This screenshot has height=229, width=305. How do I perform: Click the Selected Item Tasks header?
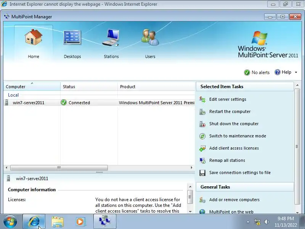(x=245, y=87)
